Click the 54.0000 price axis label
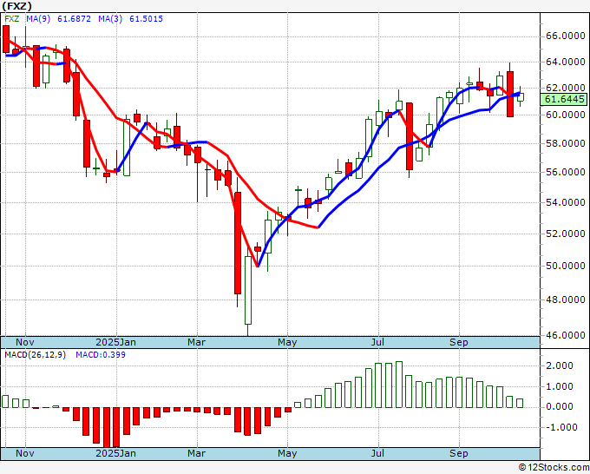The height and width of the screenshot is (474, 590). click(x=565, y=202)
